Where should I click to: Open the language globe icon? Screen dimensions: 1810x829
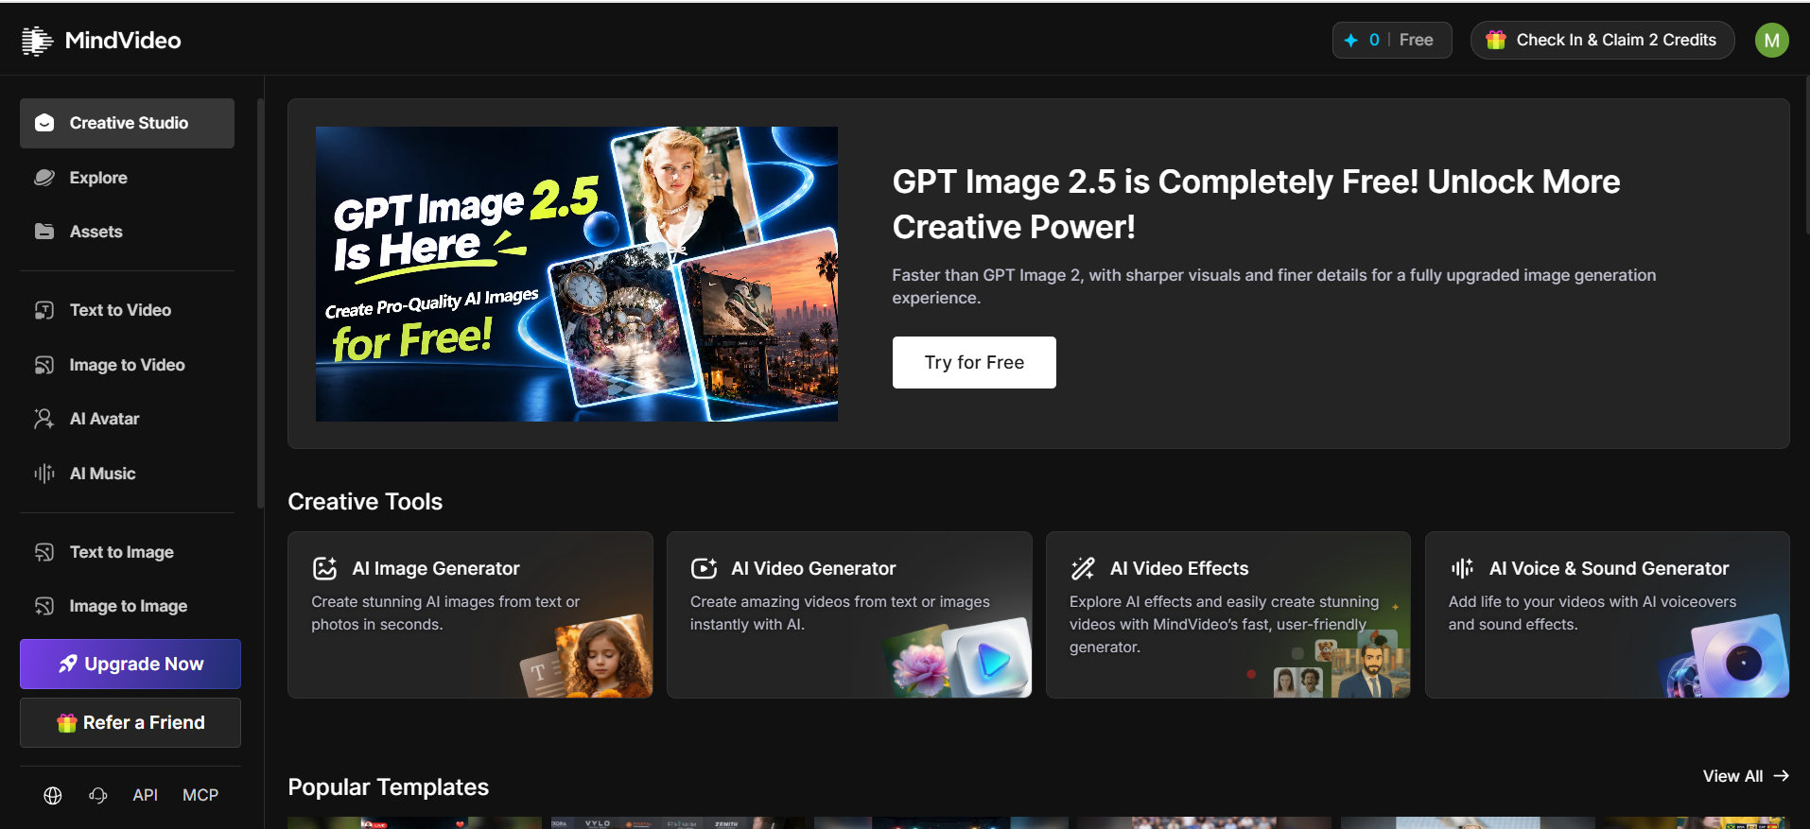point(53,796)
